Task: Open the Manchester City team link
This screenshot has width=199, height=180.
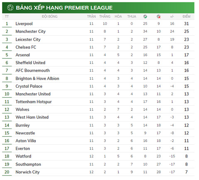Action: (31, 32)
